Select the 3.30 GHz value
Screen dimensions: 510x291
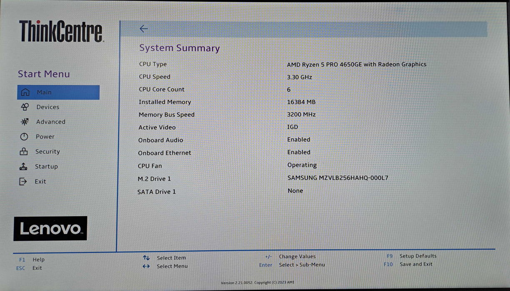[300, 77]
